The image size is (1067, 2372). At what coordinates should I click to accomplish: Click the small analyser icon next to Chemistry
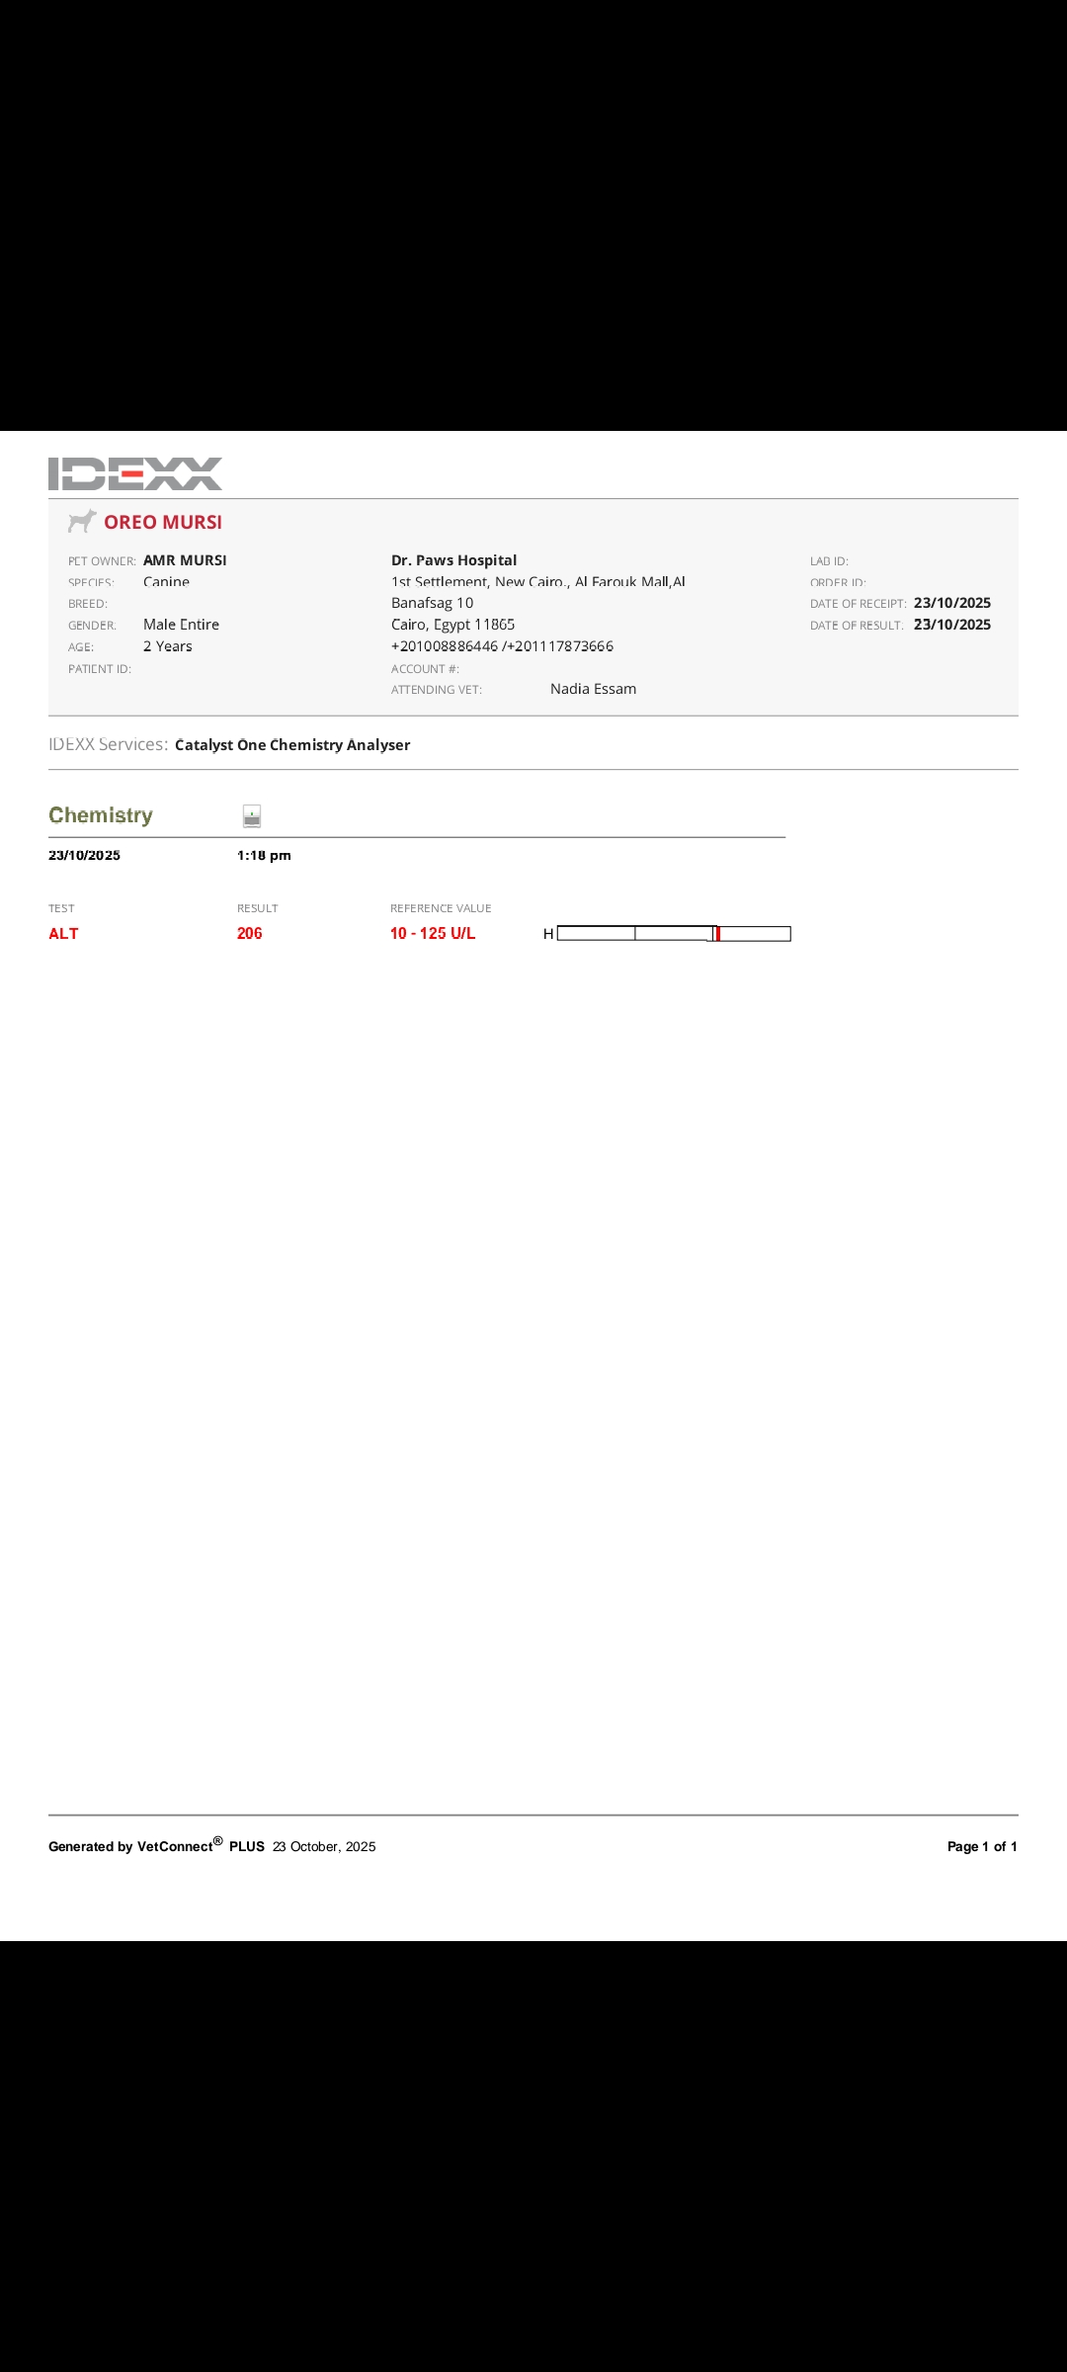pos(252,815)
